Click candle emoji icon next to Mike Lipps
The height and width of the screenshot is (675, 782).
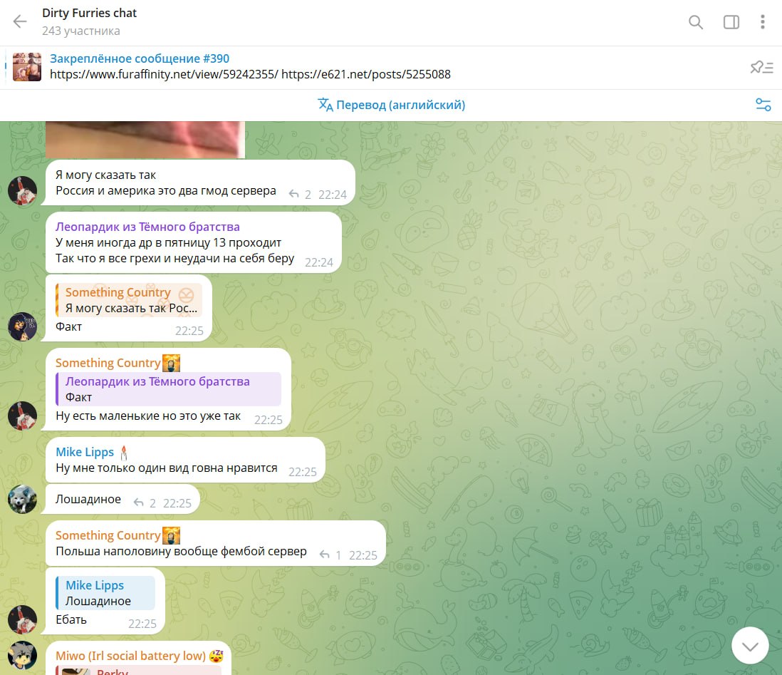point(124,453)
